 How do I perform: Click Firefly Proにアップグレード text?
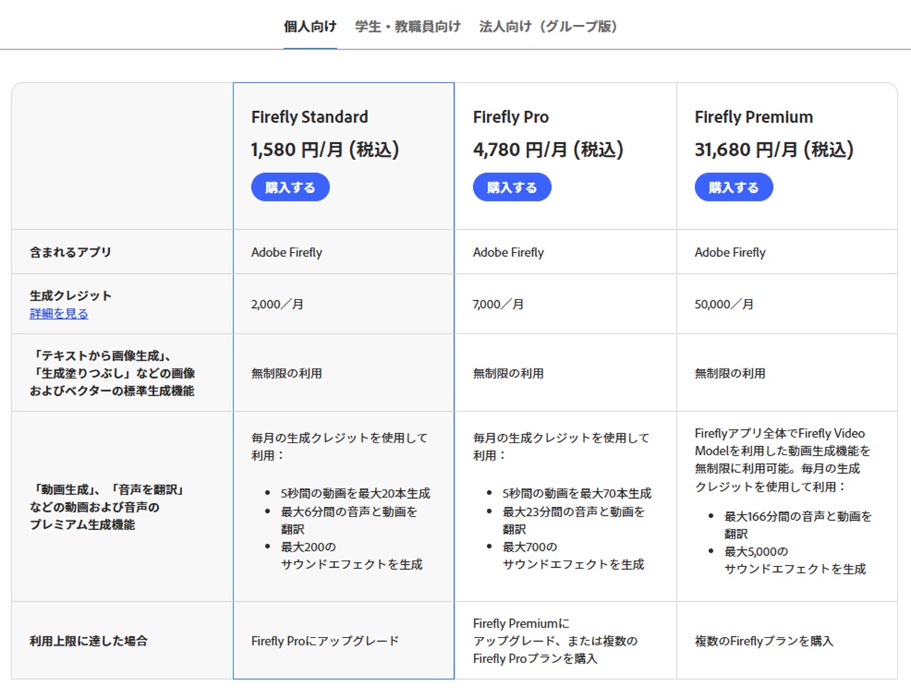[325, 640]
